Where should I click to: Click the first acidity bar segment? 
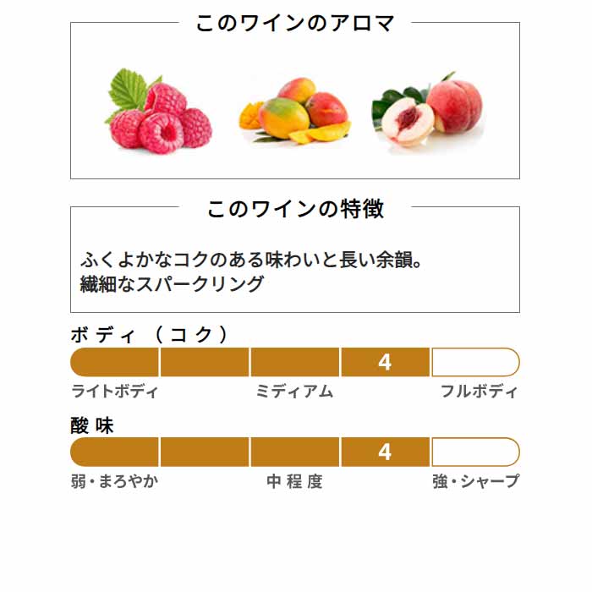click(114, 452)
